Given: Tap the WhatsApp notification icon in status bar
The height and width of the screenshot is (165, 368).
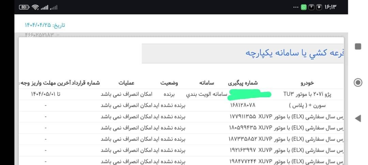Looking at the screenshot, I should click(304, 7).
